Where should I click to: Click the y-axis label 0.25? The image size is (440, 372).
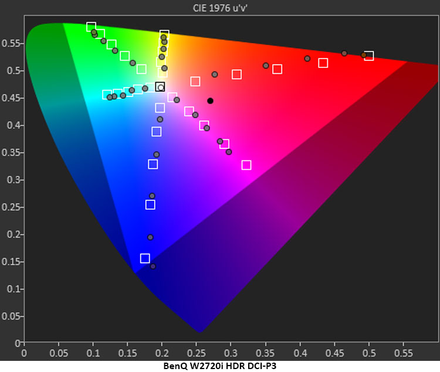click(11, 207)
